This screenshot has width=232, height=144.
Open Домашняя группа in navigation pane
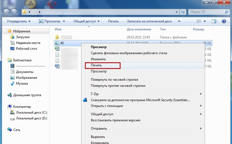click(28, 95)
